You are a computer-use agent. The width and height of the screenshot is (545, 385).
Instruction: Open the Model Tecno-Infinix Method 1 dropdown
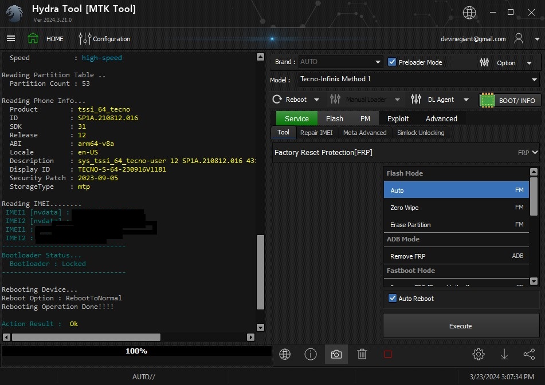click(419, 80)
